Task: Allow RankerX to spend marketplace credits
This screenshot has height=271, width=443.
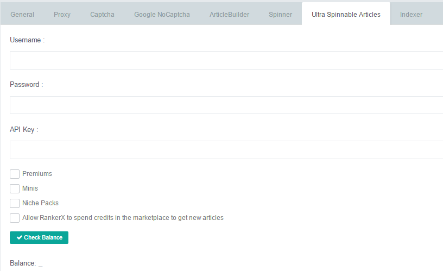Action: [x=15, y=218]
